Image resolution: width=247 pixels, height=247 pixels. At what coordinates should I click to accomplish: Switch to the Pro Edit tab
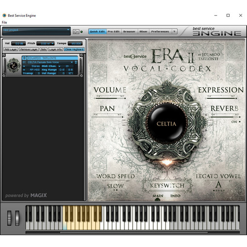(114, 32)
